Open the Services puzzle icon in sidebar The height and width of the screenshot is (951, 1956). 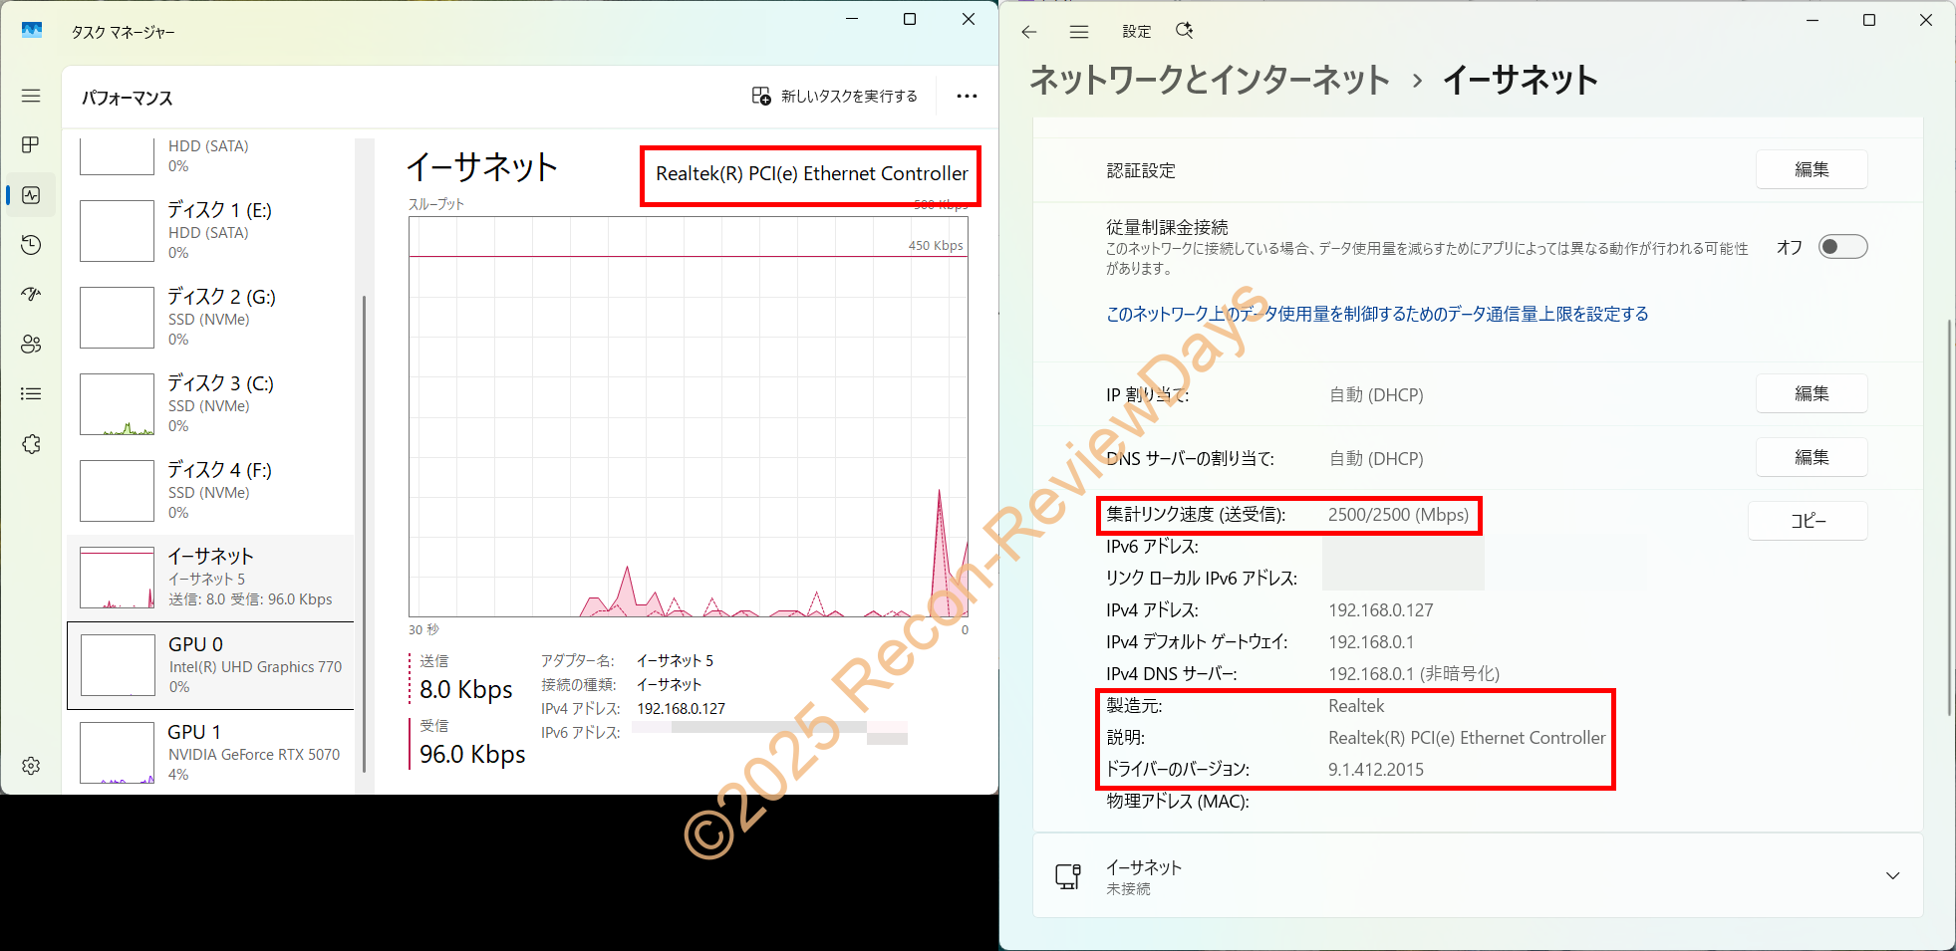[x=31, y=444]
